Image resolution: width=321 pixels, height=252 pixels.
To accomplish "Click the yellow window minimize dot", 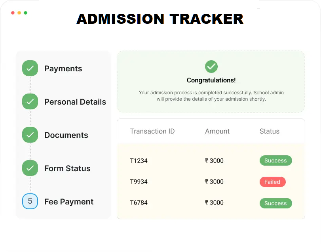I will point(19,13).
